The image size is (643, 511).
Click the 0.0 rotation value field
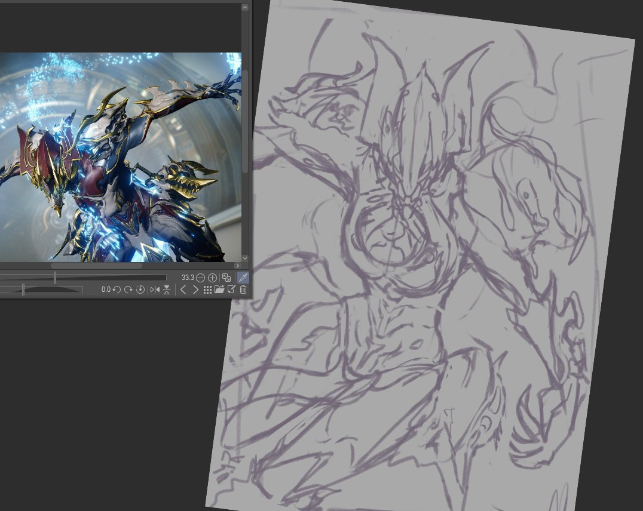106,290
